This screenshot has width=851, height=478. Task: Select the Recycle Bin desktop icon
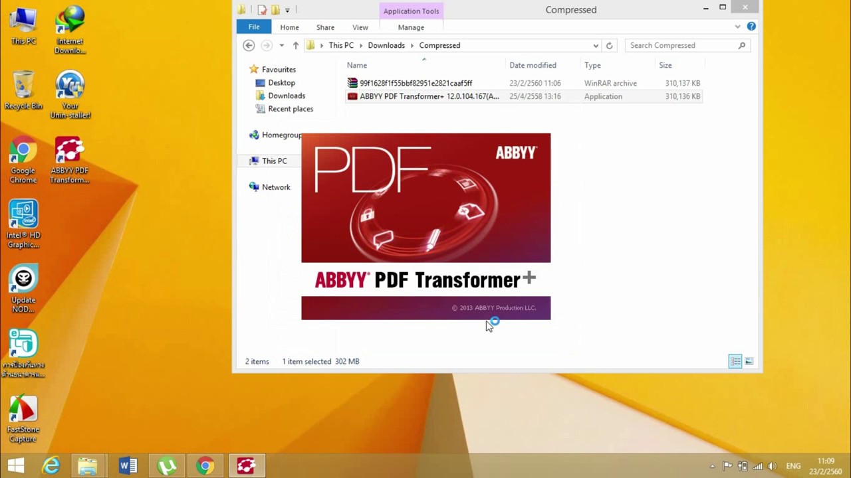[23, 90]
